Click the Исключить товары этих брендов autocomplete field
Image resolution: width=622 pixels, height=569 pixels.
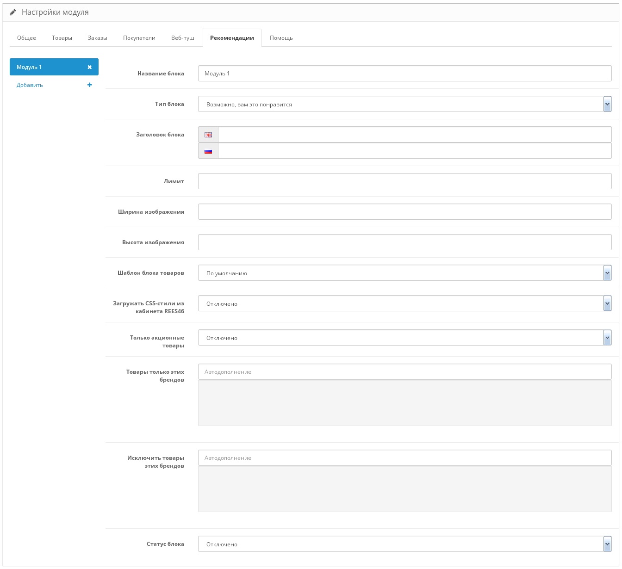(x=404, y=458)
